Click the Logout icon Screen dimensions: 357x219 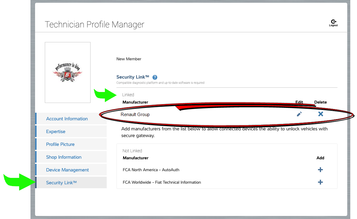333,22
